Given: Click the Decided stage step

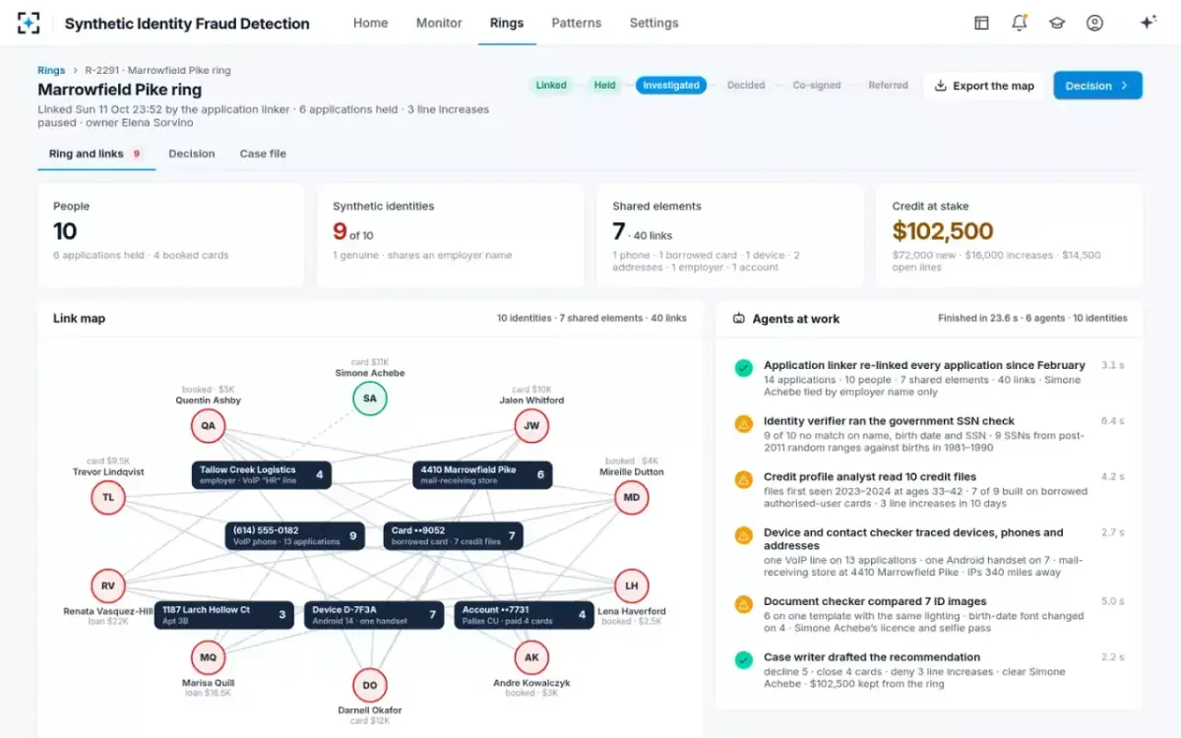Looking at the screenshot, I should [746, 86].
